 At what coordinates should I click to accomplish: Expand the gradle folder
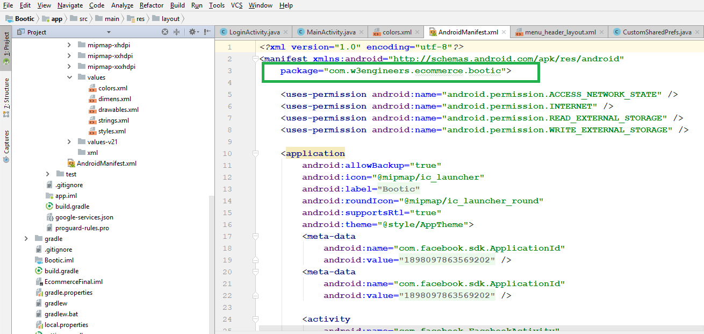click(26, 239)
